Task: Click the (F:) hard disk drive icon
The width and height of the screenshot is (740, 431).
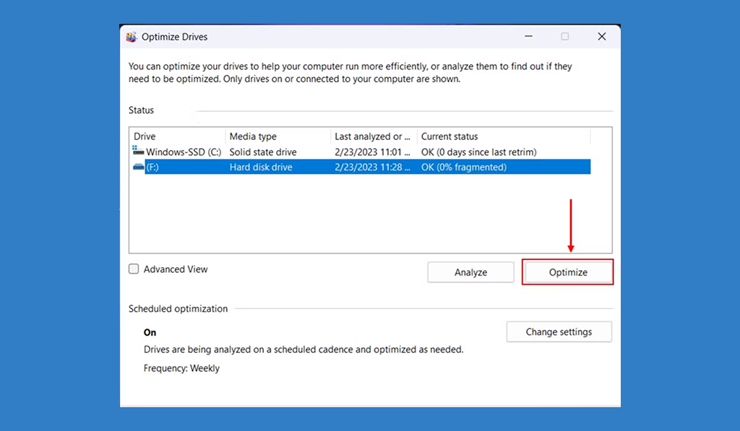Action: tap(138, 167)
